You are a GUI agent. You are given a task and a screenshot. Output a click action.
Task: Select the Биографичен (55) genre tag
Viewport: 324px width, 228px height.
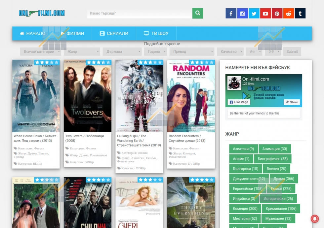pyautogui.click(x=272, y=159)
